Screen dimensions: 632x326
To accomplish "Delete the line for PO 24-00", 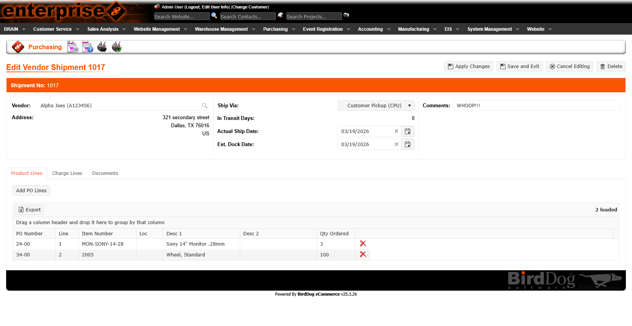I will [363, 244].
